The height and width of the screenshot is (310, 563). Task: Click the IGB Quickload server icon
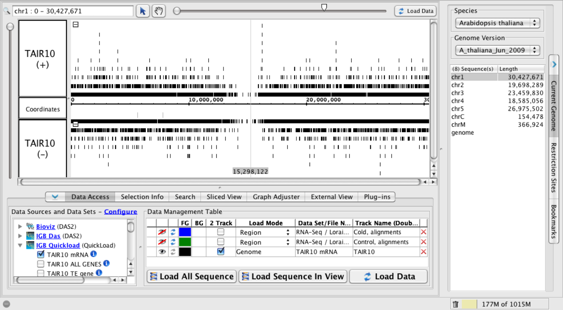(x=30, y=245)
